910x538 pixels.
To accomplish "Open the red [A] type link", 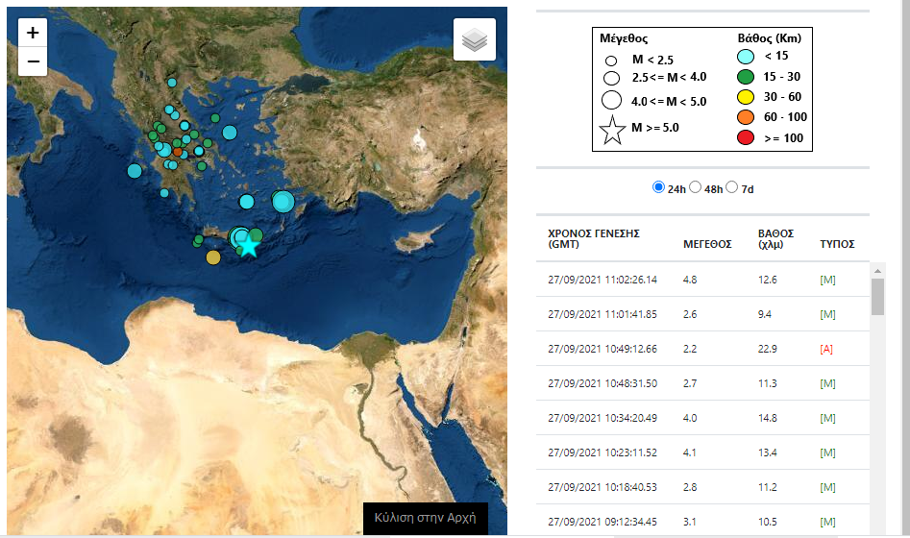I will tap(826, 349).
